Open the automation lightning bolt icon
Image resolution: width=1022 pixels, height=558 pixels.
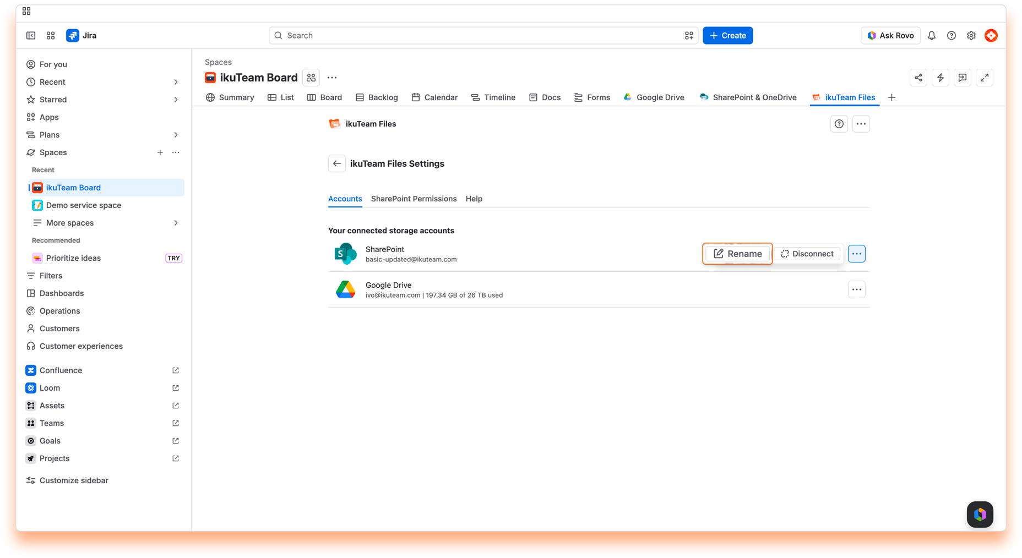pos(941,78)
